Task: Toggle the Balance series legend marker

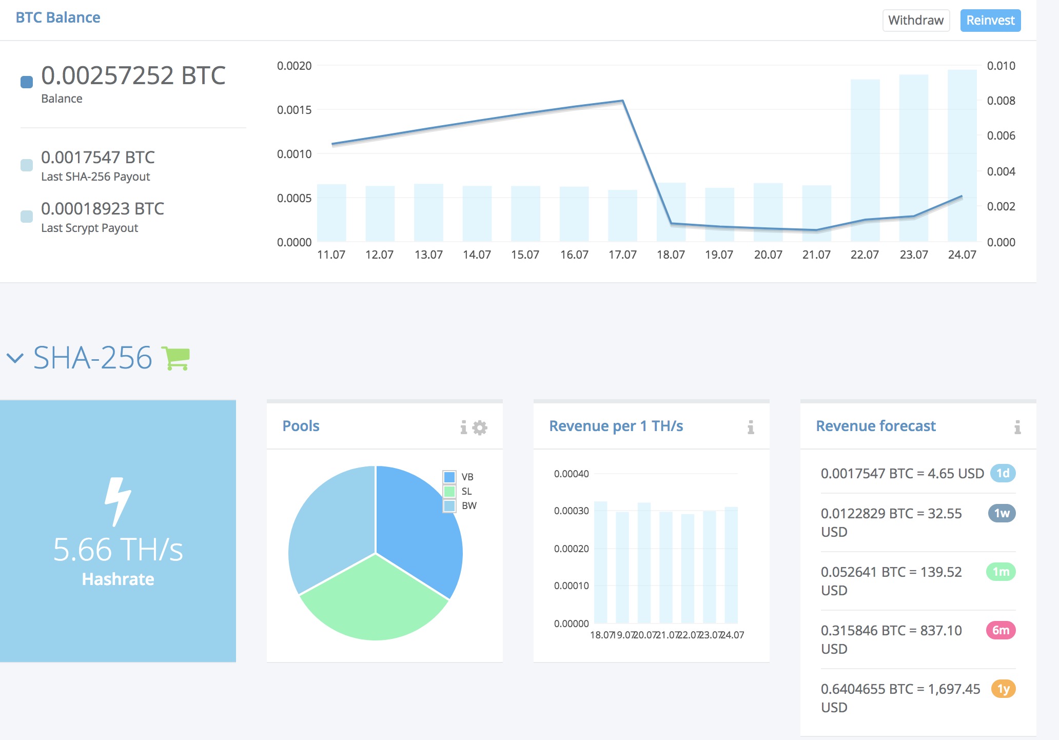Action: pyautogui.click(x=27, y=82)
